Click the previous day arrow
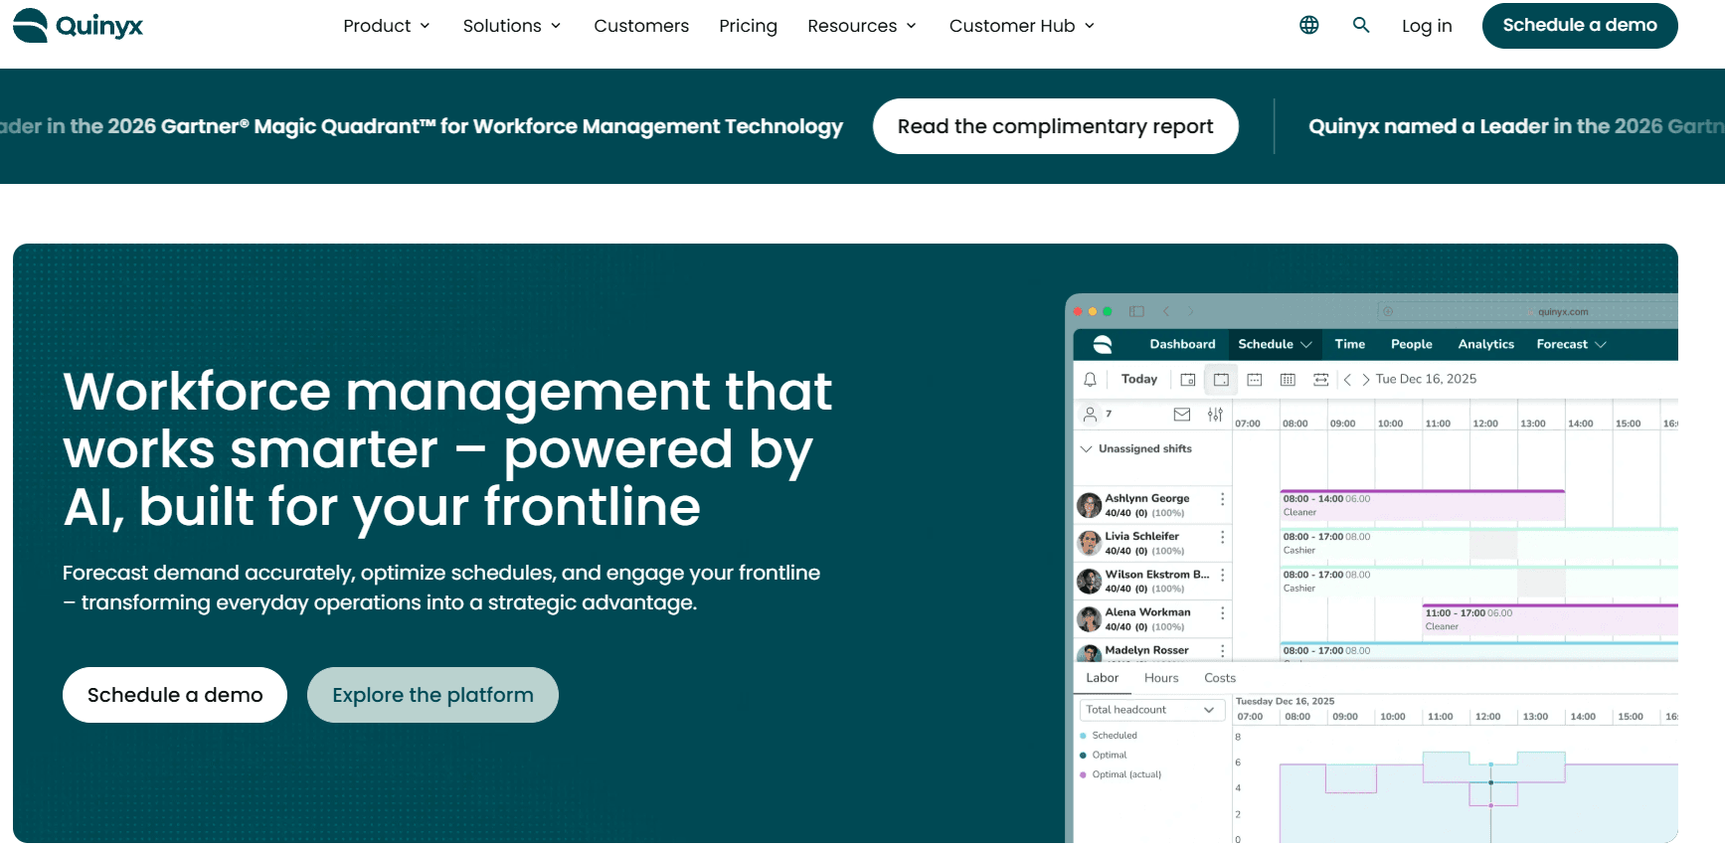The image size is (1725, 850). point(1347,380)
